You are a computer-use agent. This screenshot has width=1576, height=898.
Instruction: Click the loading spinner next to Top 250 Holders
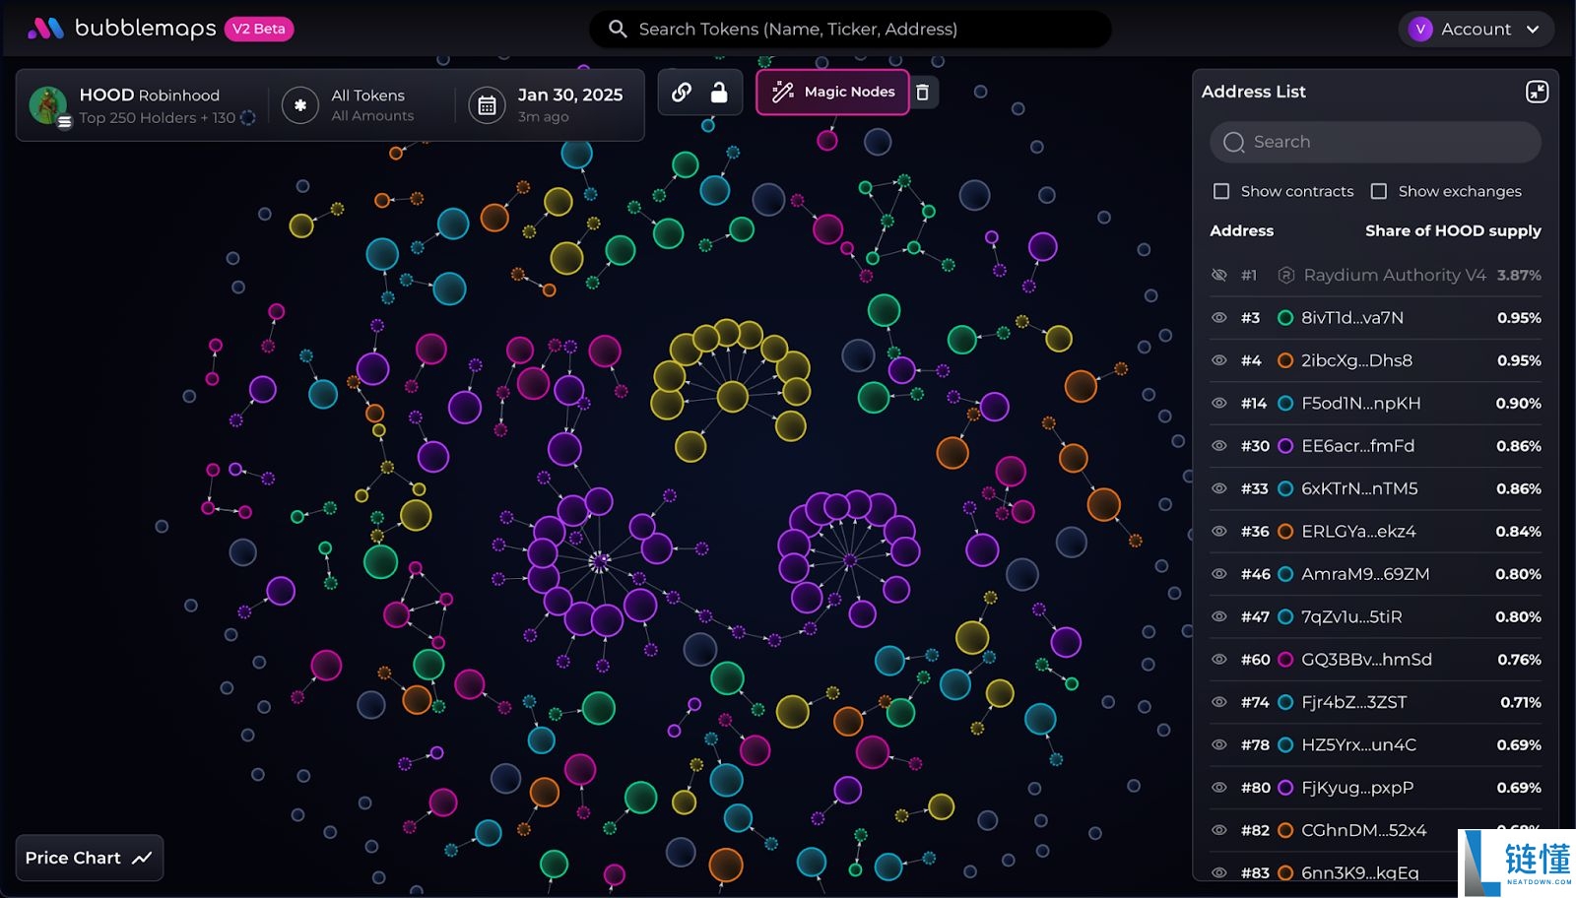point(248,117)
